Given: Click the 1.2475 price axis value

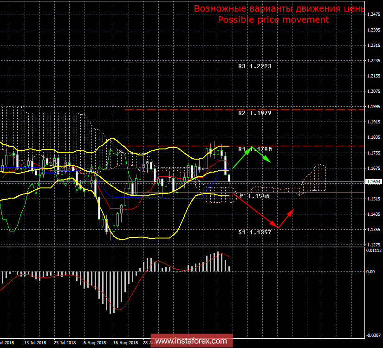Looking at the screenshot, I should point(374,14).
